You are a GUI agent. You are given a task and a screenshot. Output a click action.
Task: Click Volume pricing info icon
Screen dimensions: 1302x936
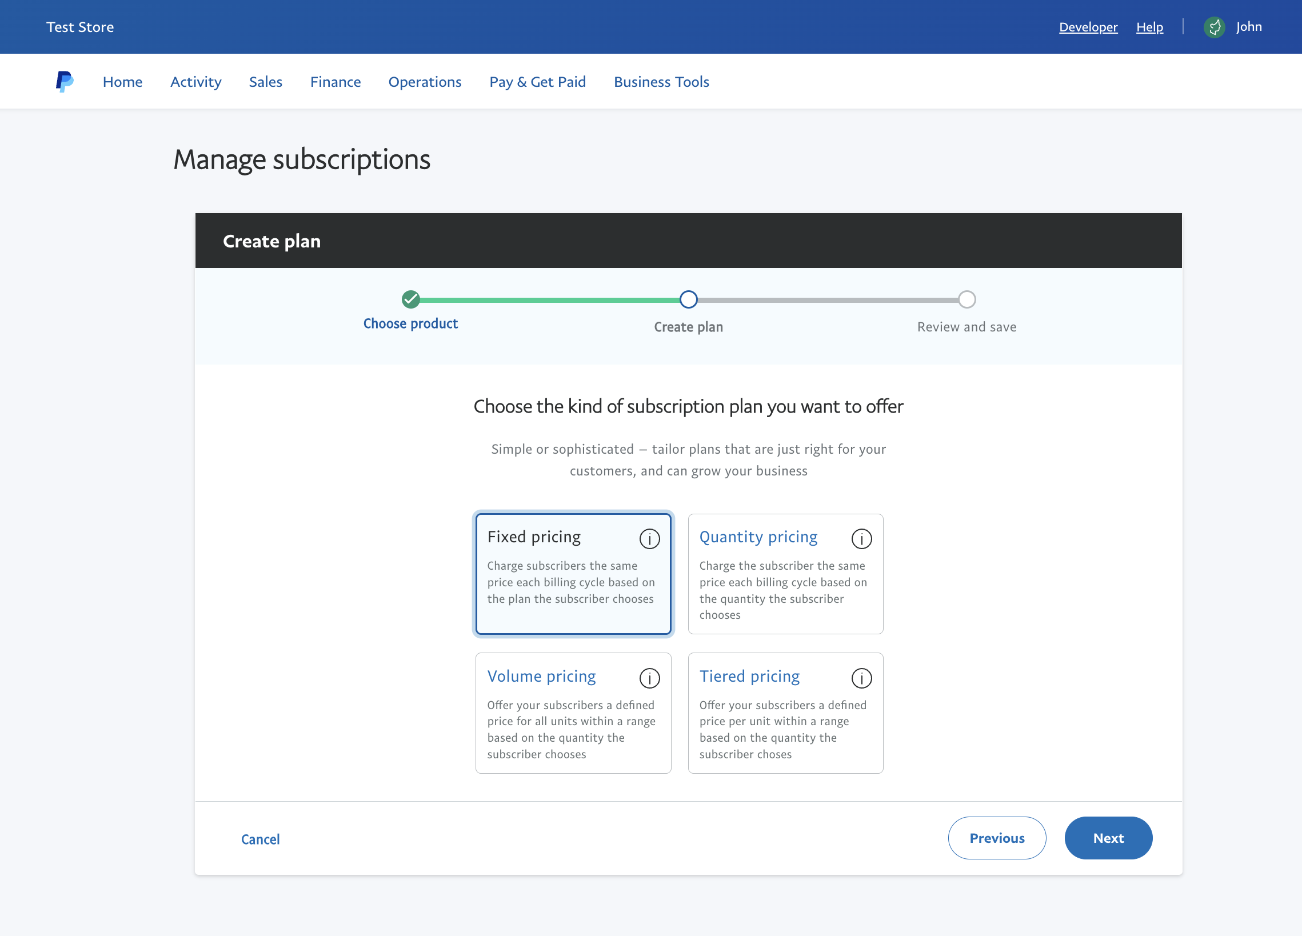[649, 678]
